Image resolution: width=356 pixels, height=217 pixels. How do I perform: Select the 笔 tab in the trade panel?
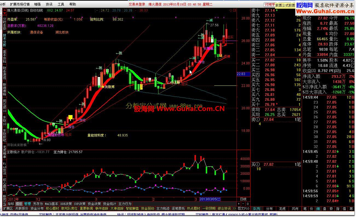coord(305,209)
